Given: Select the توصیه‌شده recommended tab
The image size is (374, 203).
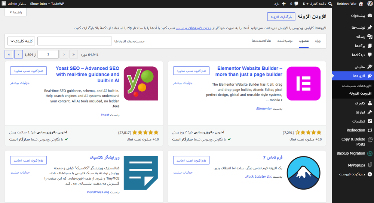Looking at the screenshot, I should (285, 41).
